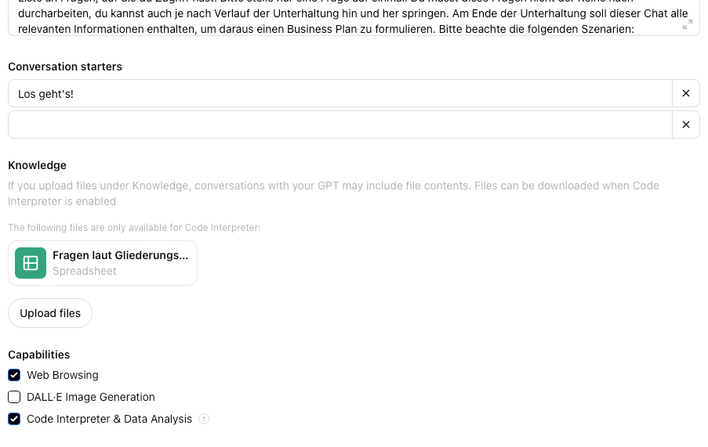
Task: Open the "Fragen laut Gliederungs..." file name
Action: pyautogui.click(x=120, y=255)
